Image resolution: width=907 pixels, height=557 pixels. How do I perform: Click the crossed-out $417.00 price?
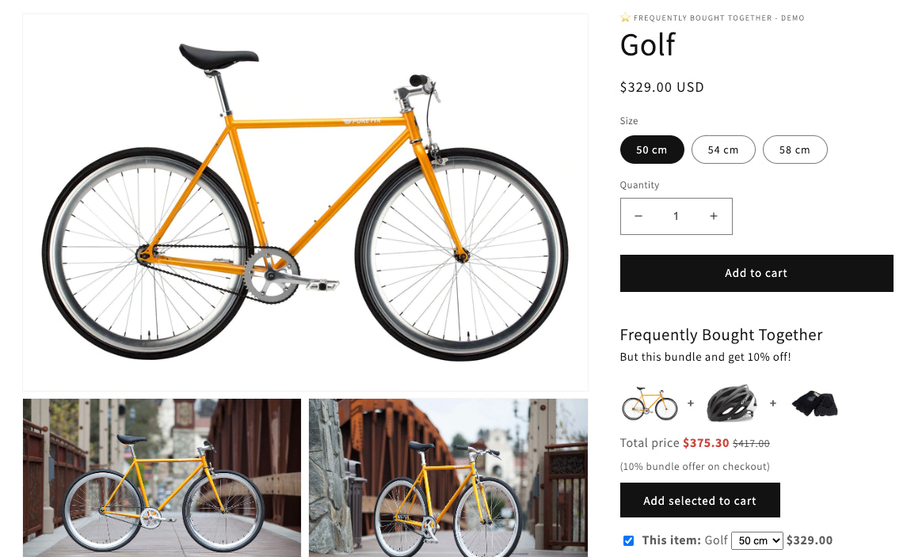751,443
